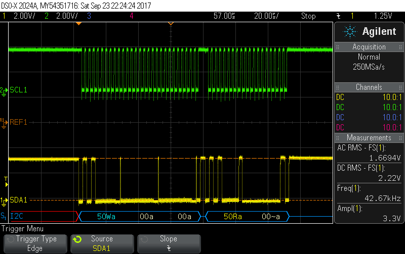
Task: Click the trigger level T marker
Action: pos(6,182)
